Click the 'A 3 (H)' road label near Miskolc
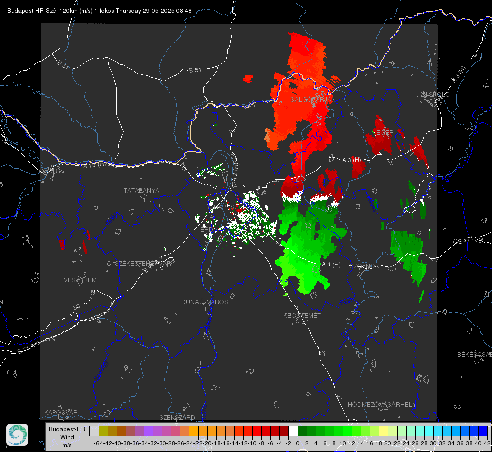Viewport: 492px width, 452px height. (459, 75)
